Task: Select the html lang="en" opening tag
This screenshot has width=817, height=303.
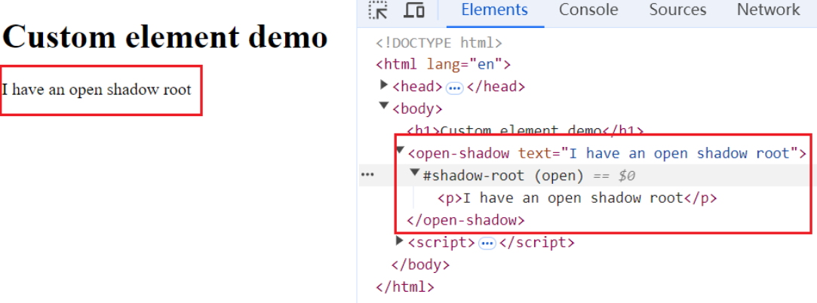Action: (x=443, y=65)
